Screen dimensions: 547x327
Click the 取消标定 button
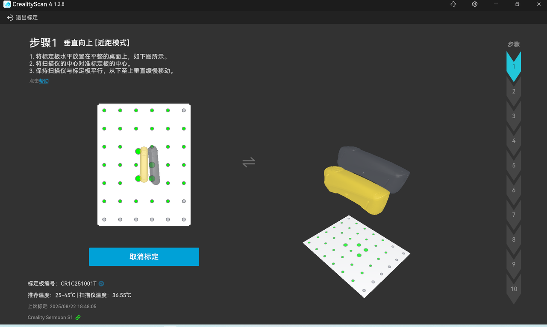pyautogui.click(x=144, y=257)
